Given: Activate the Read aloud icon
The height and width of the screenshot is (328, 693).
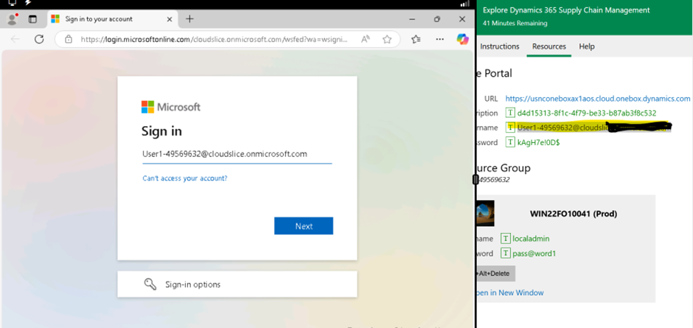Looking at the screenshot, I should tap(366, 39).
